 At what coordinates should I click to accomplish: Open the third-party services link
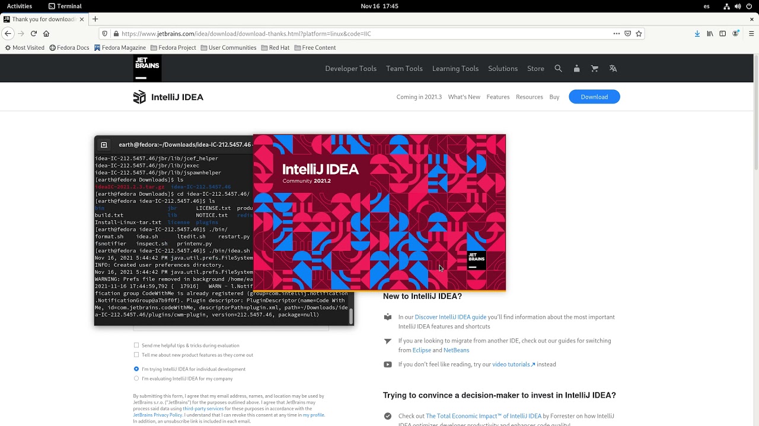click(203, 409)
